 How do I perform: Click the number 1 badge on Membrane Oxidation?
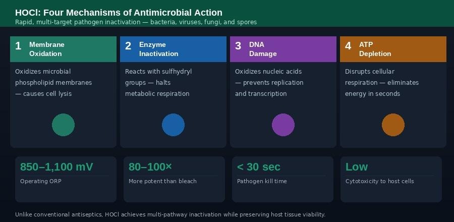point(19,46)
